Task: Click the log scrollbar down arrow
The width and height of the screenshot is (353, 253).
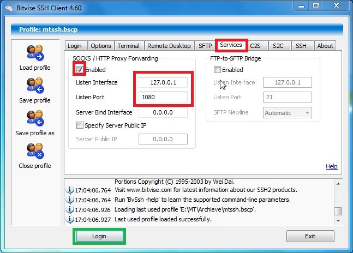Action: 338,221
